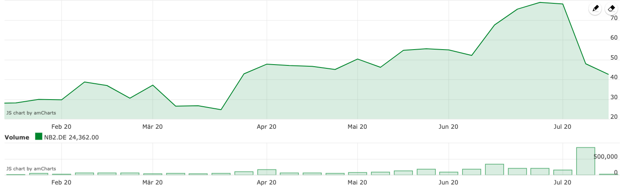Click 'Jul 20' on the volume chart axis

click(562, 182)
